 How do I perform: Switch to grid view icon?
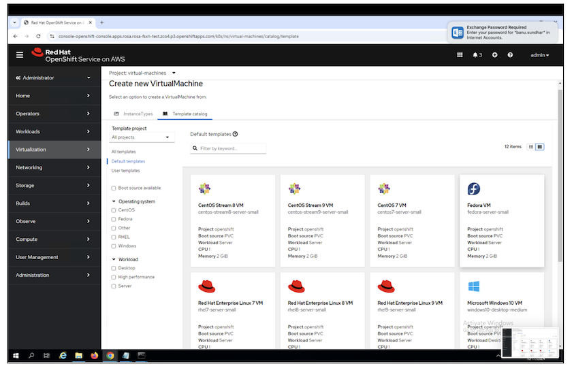(x=540, y=147)
